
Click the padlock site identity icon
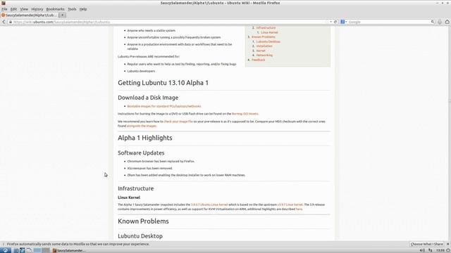(x=11, y=22)
